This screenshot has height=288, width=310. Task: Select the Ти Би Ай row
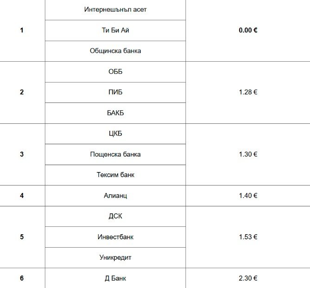pos(115,31)
